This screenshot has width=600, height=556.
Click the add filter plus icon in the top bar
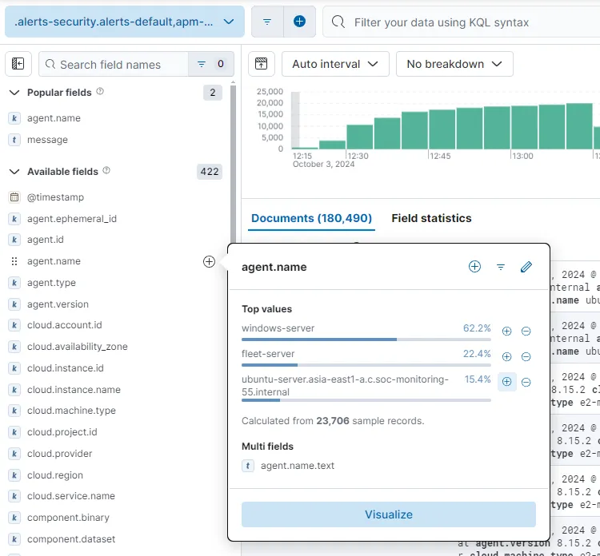point(299,22)
